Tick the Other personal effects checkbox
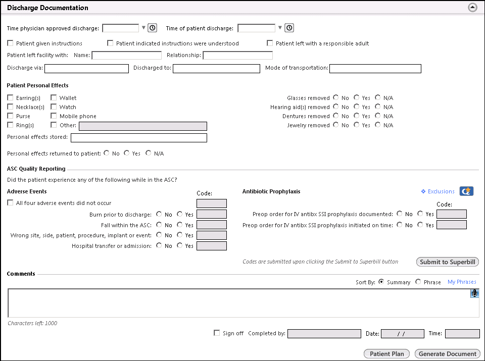 point(54,125)
